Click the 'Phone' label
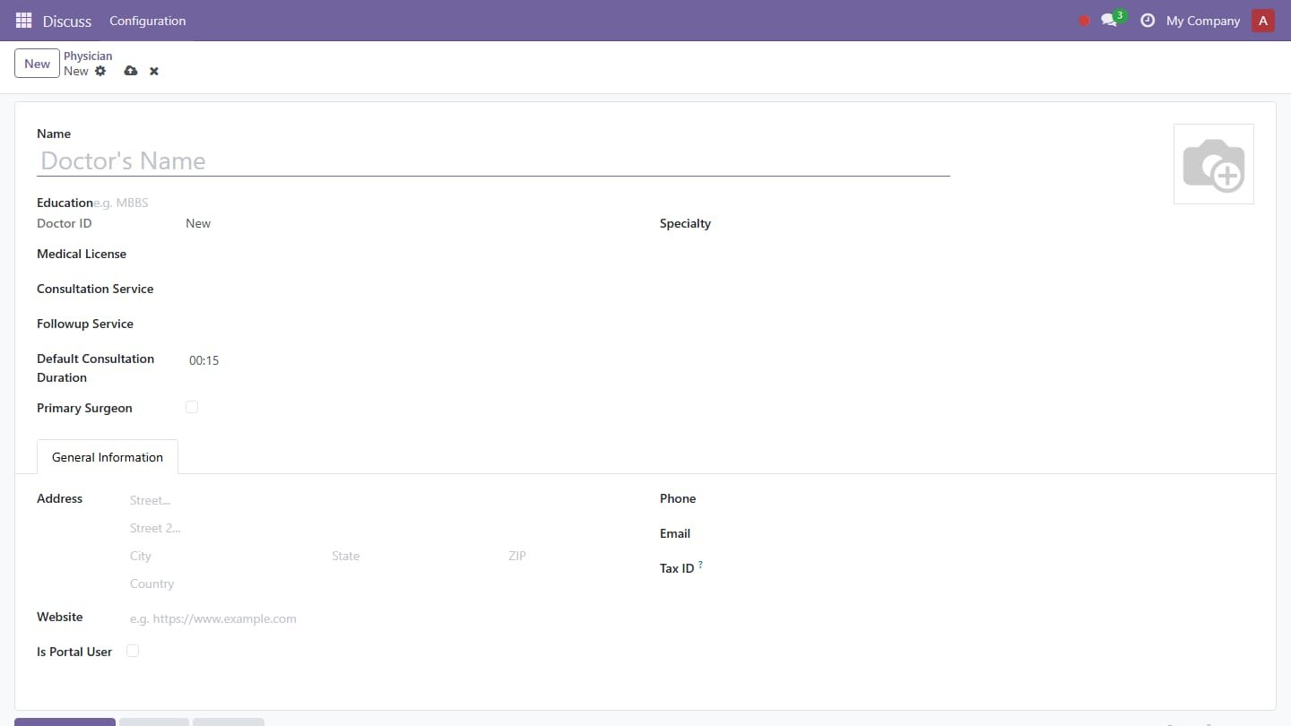 pos(678,498)
